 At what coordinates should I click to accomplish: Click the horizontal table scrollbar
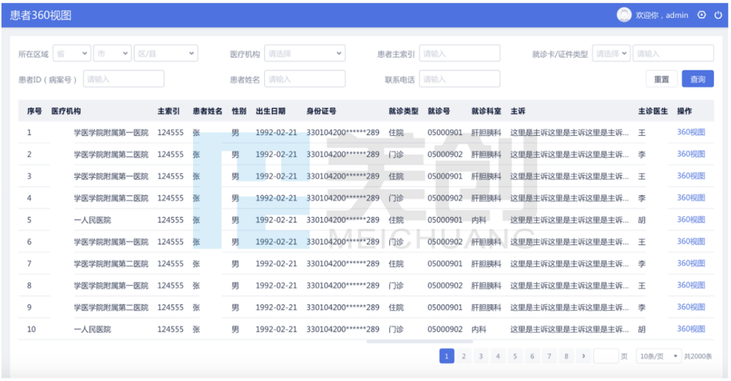click(418, 341)
